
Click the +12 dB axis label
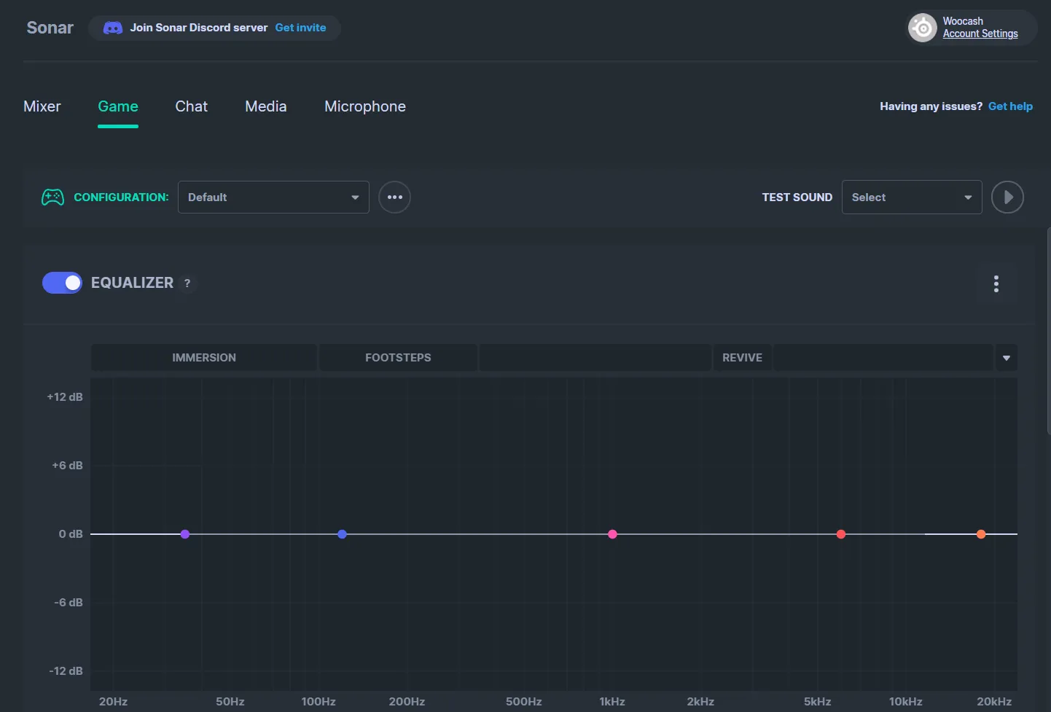point(65,397)
